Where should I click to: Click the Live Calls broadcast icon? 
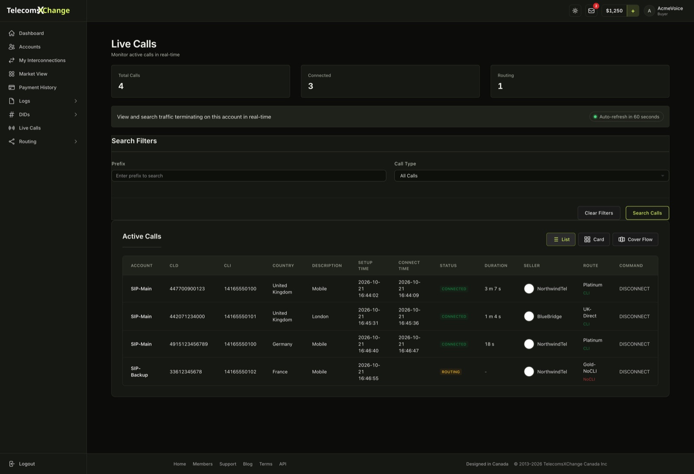pyautogui.click(x=12, y=128)
